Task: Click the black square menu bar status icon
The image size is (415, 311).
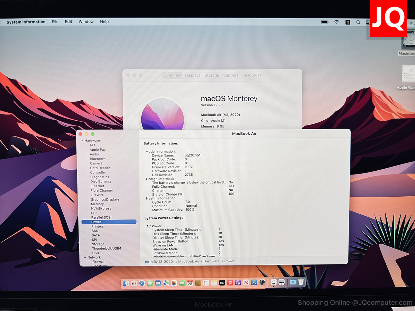Action: [348, 22]
